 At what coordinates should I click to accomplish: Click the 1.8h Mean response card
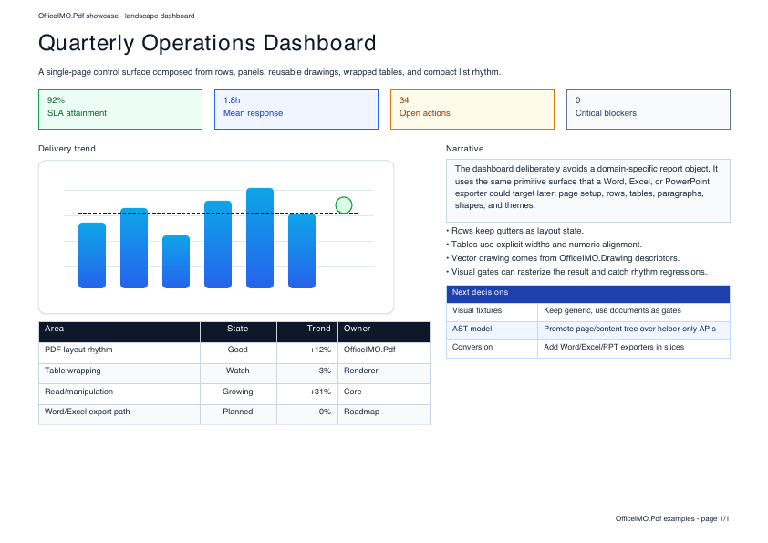[x=296, y=110]
